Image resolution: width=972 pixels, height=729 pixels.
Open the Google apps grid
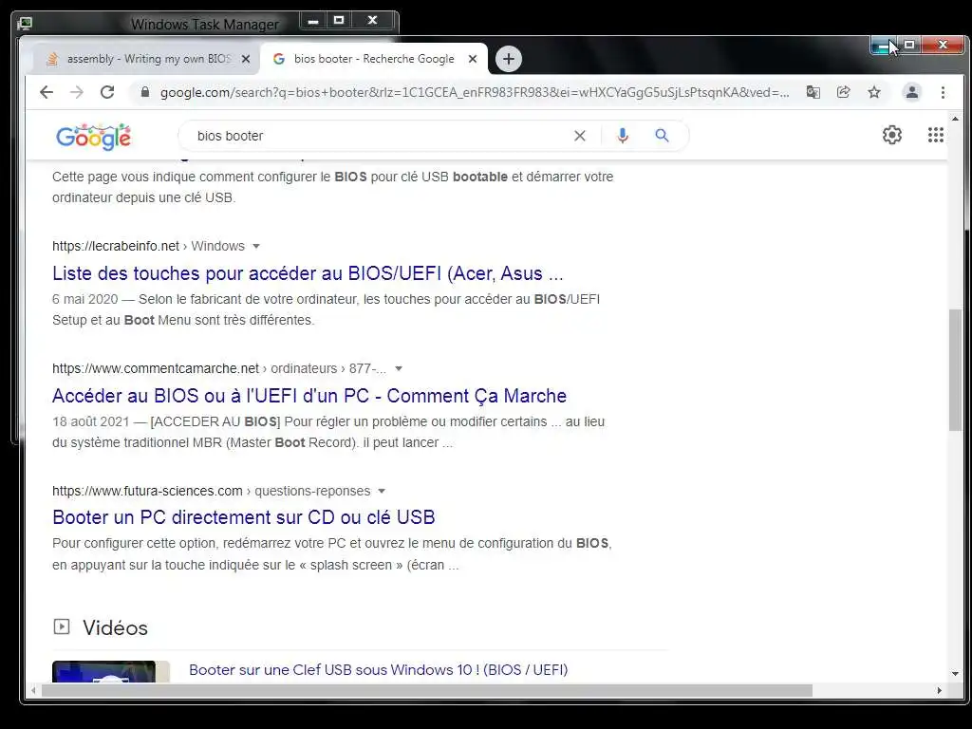(935, 135)
